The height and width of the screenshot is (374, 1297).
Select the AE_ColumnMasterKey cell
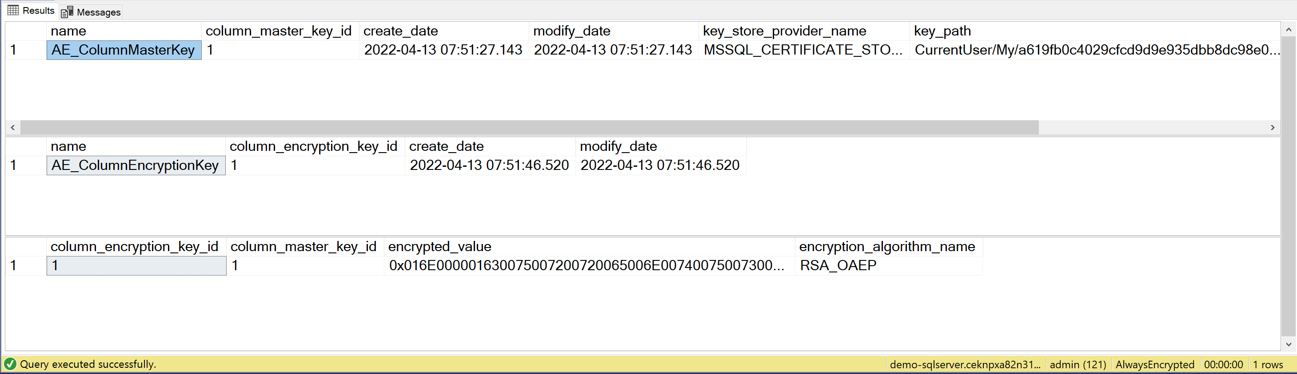(x=124, y=50)
